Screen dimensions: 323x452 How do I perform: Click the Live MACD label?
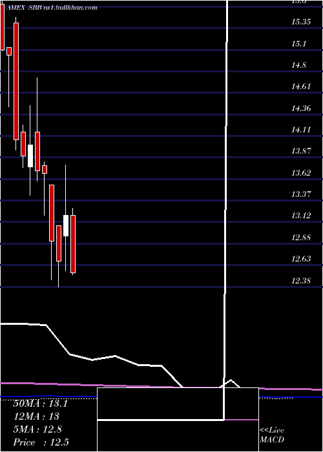click(x=272, y=435)
